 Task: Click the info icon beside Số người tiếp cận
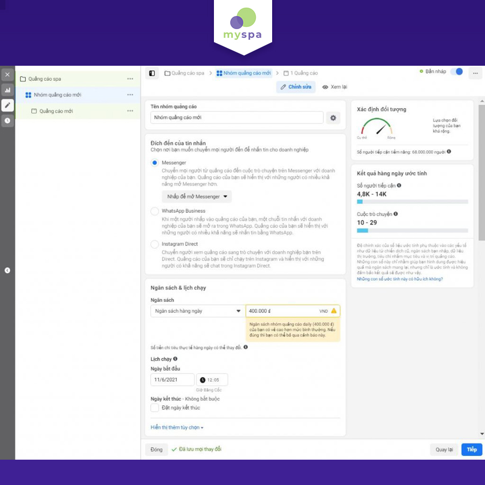(x=399, y=185)
